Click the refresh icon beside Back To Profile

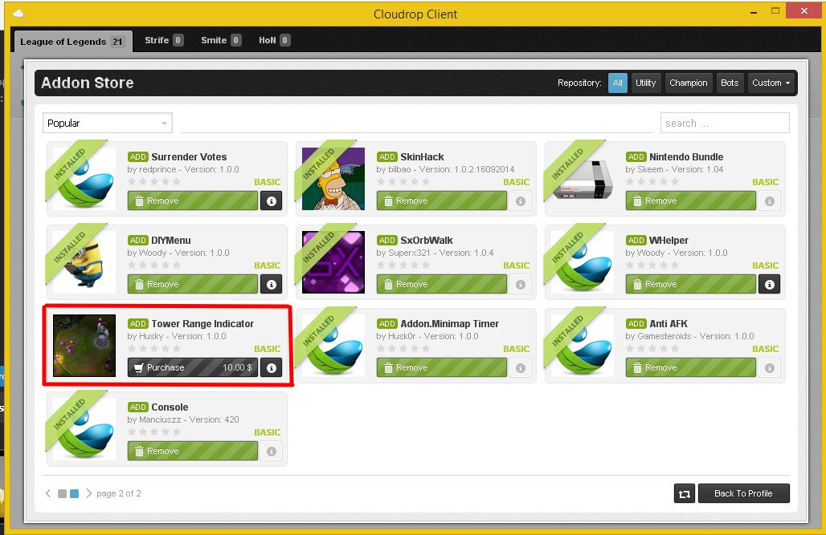685,493
